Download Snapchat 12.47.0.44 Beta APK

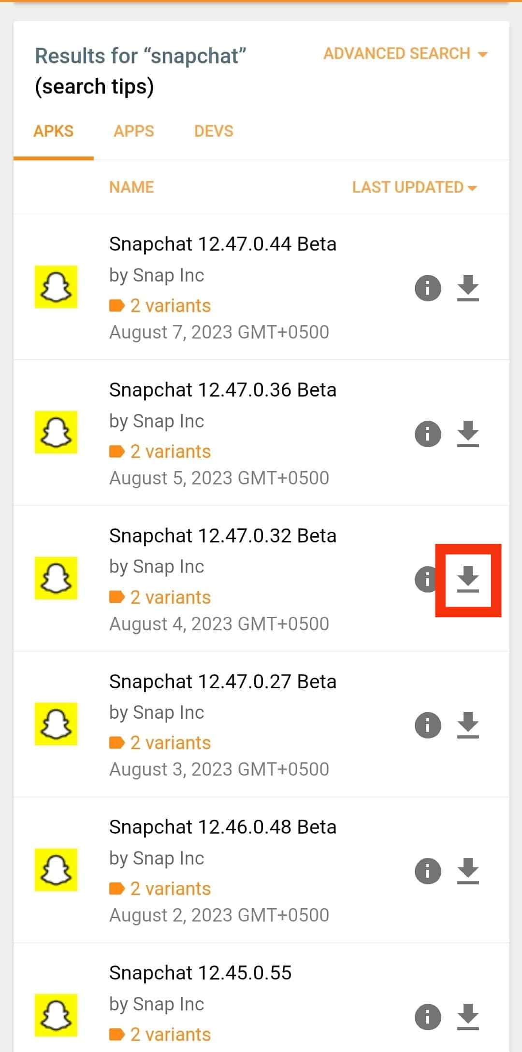click(x=467, y=288)
